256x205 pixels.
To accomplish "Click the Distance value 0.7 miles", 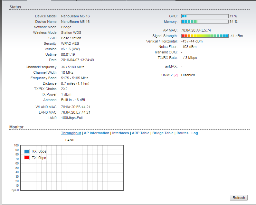I will point(68,83).
